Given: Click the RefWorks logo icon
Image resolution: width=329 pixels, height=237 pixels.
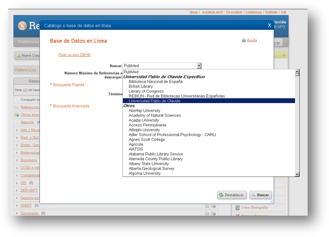Looking at the screenshot, I should pyautogui.click(x=22, y=26).
